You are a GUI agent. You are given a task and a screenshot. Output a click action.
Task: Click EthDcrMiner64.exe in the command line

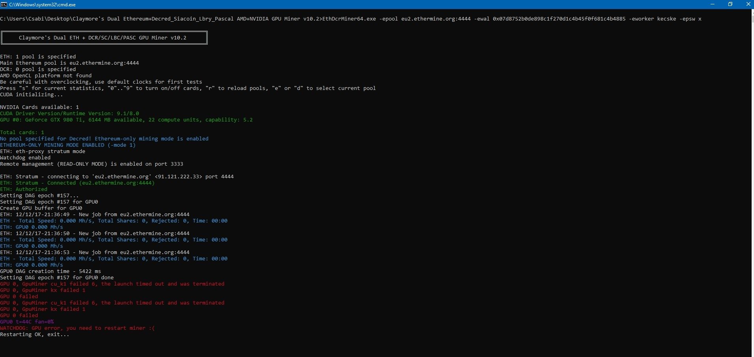349,19
